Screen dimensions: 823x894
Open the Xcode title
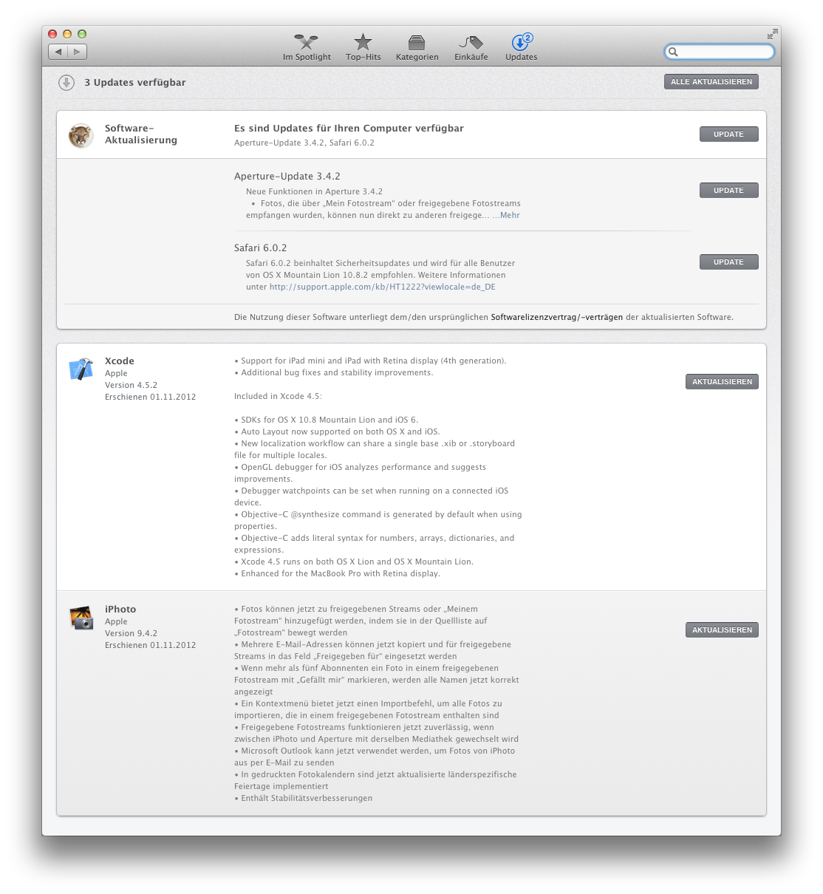[120, 361]
